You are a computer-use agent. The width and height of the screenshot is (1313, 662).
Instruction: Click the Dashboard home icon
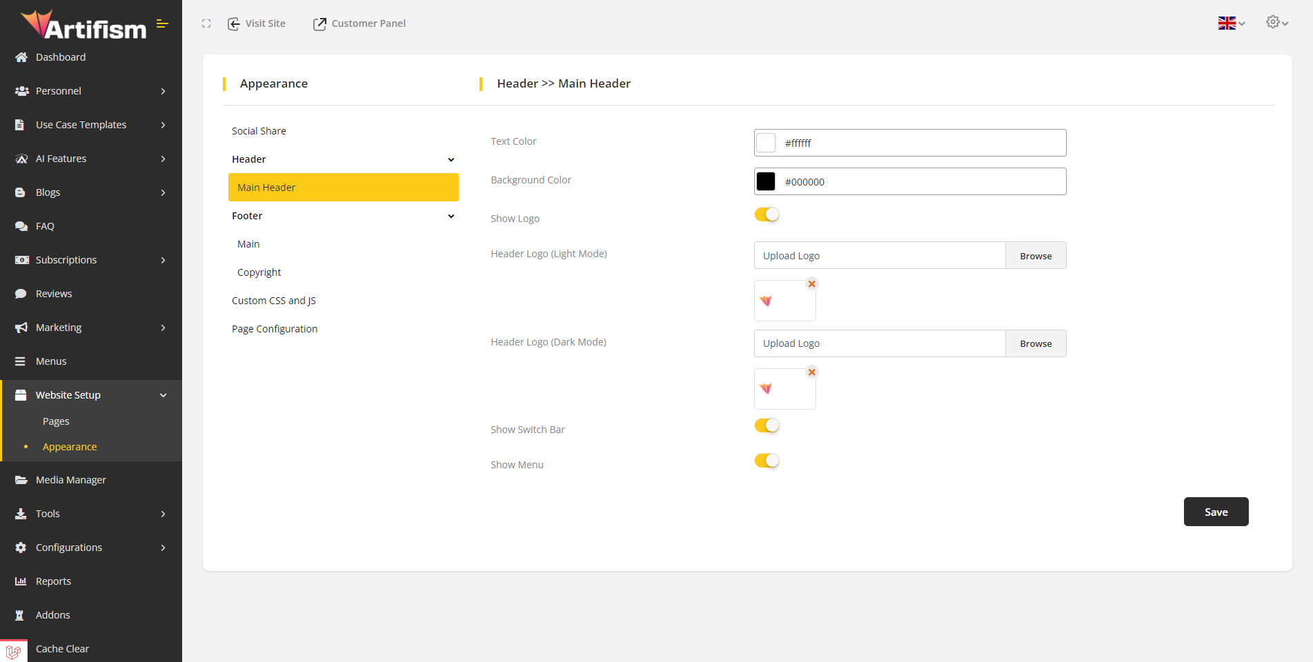[x=21, y=57]
